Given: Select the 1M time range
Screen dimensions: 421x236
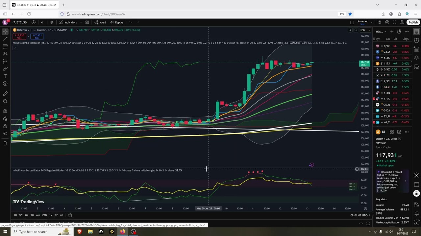Looking at the screenshot, I should point(27,215).
